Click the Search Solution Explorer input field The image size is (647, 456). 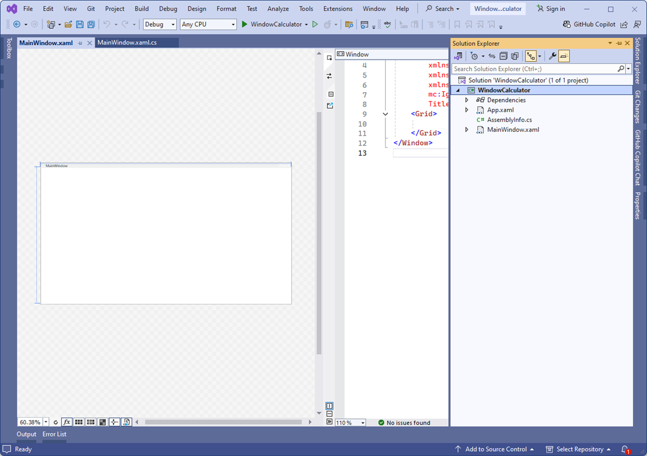(x=535, y=69)
